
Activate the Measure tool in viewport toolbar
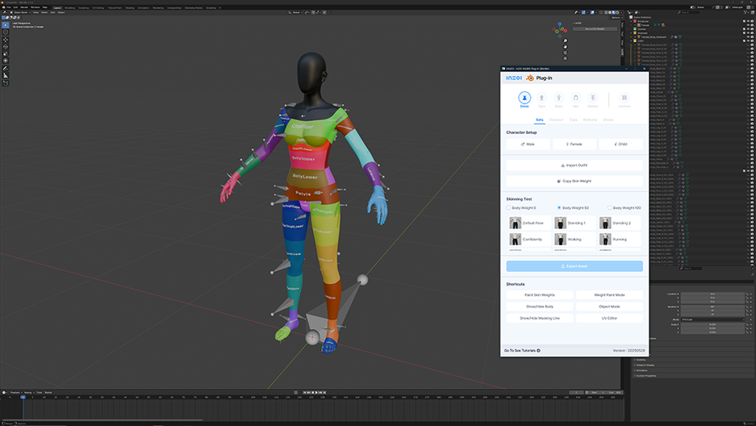click(6, 75)
